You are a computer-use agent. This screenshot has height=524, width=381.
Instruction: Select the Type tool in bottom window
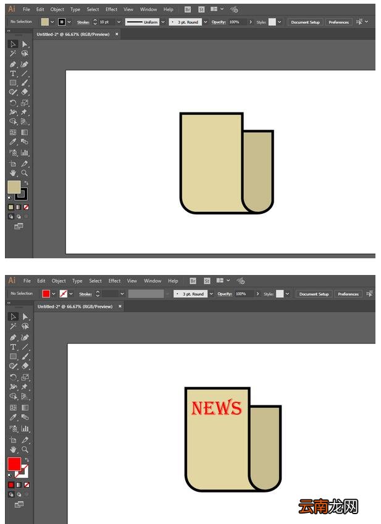[13, 347]
